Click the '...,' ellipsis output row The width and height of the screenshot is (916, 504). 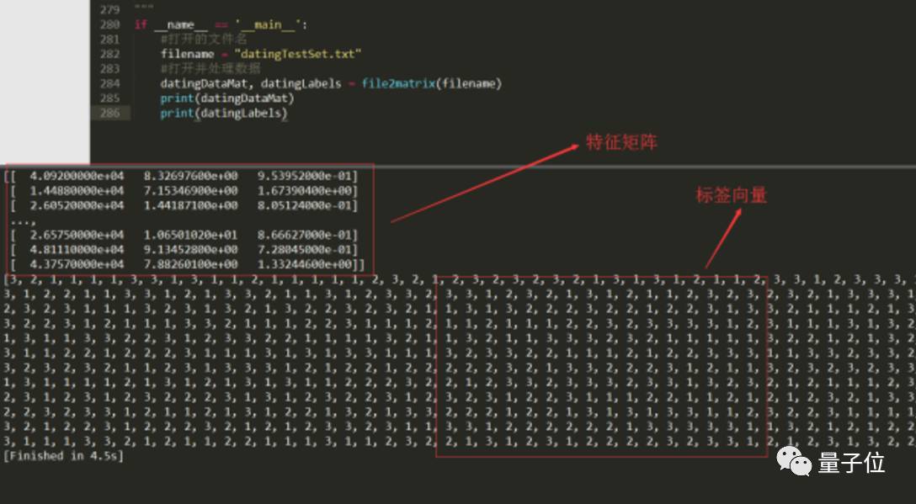coord(24,221)
